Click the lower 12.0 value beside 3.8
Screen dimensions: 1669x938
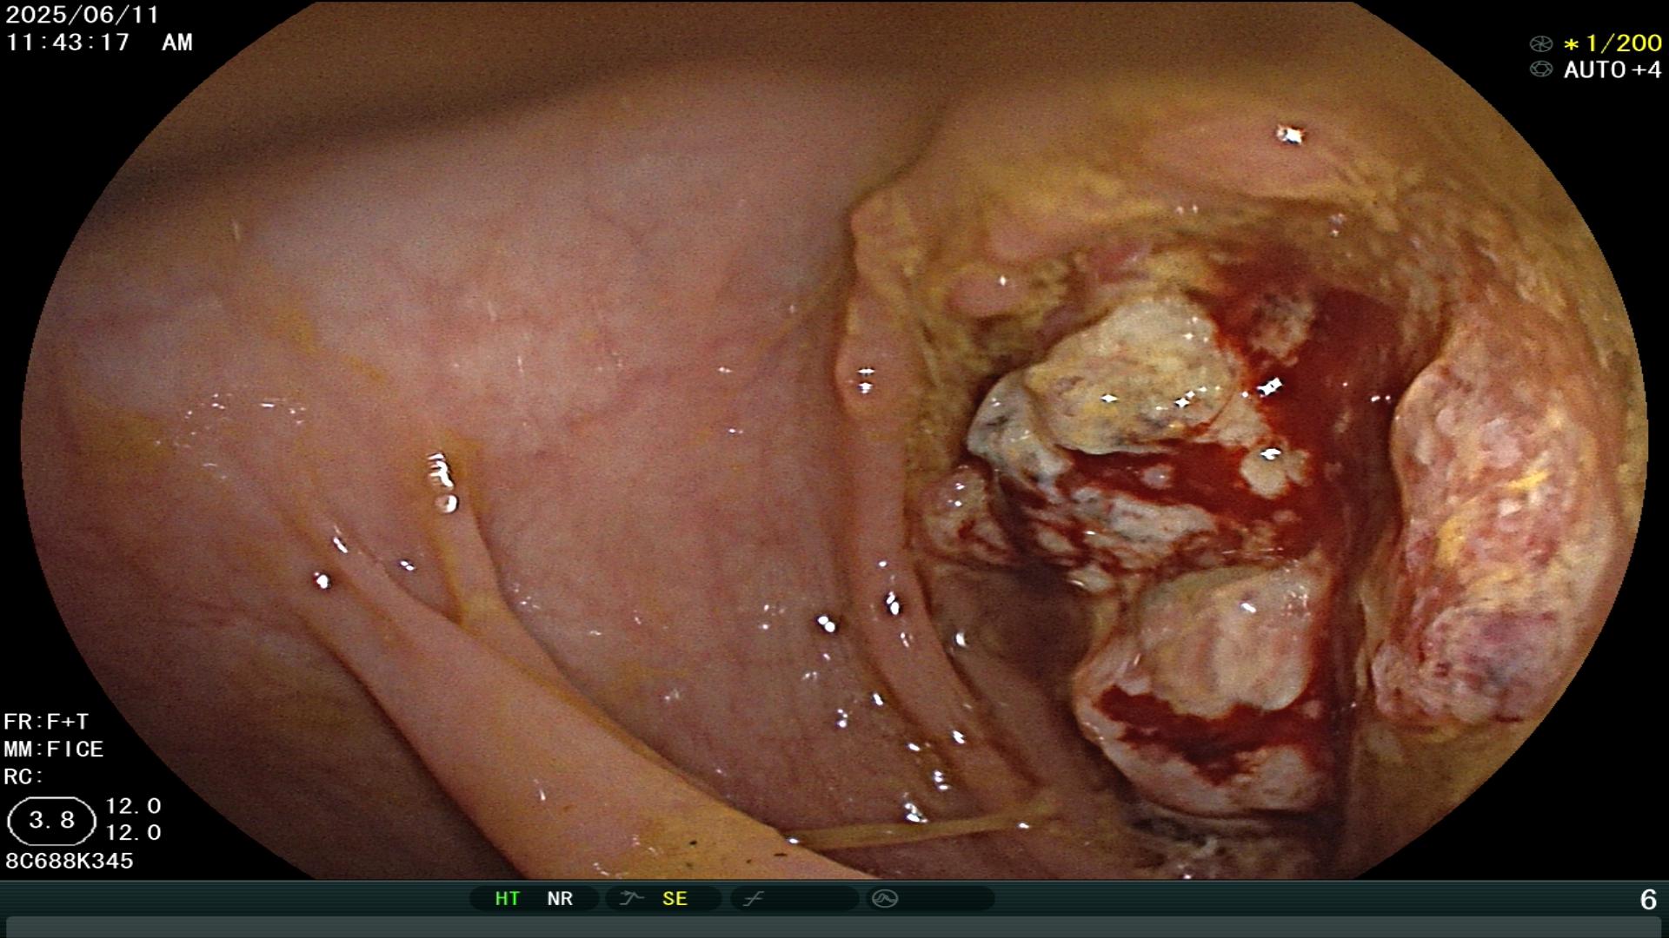pyautogui.click(x=133, y=833)
